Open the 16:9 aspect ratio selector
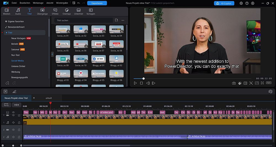 point(269,83)
